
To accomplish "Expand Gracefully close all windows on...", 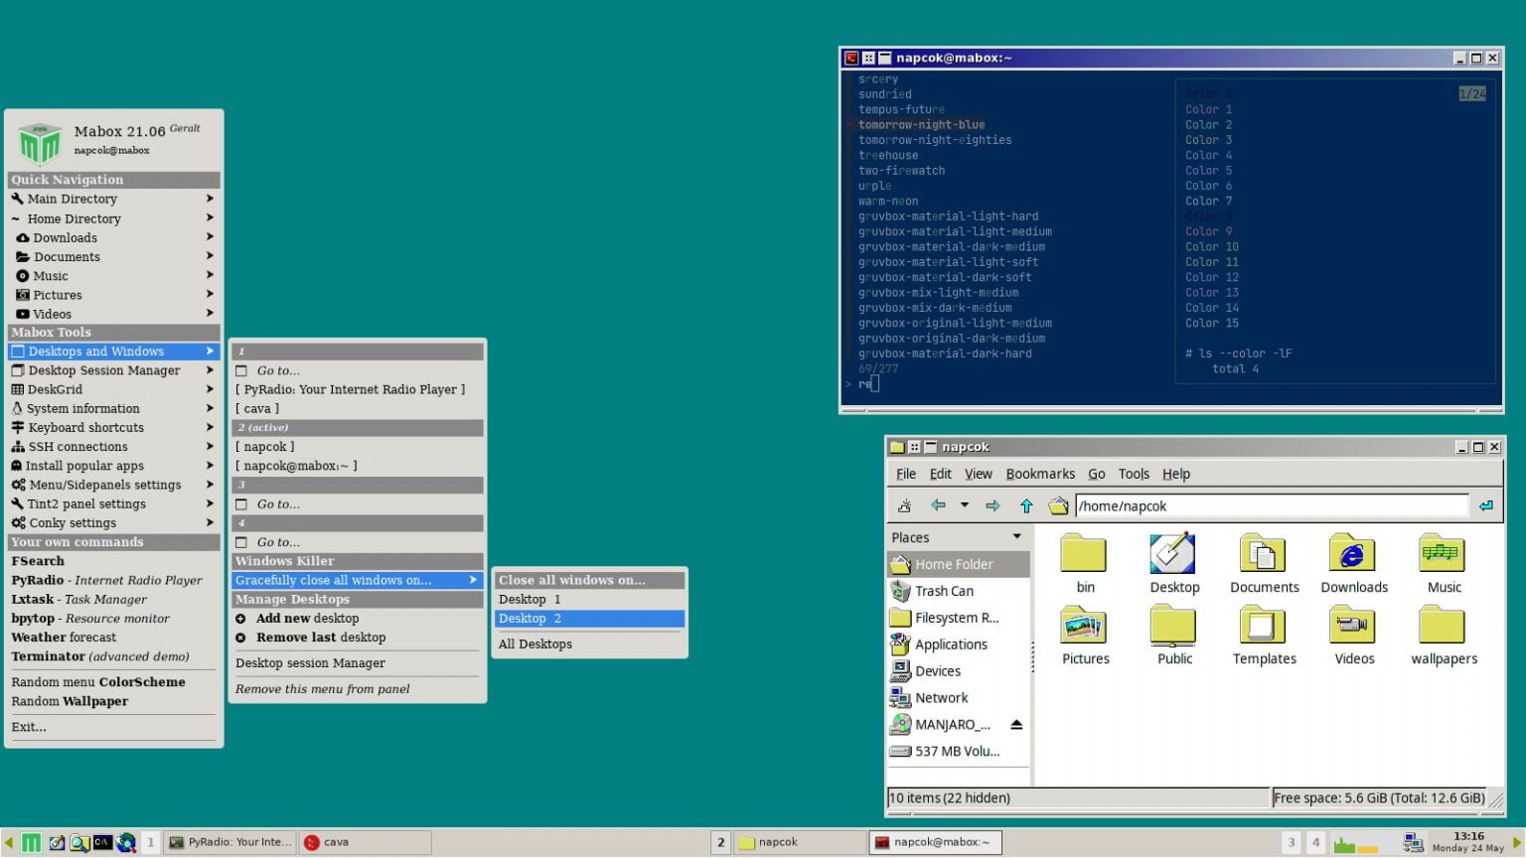I will coord(344,579).
